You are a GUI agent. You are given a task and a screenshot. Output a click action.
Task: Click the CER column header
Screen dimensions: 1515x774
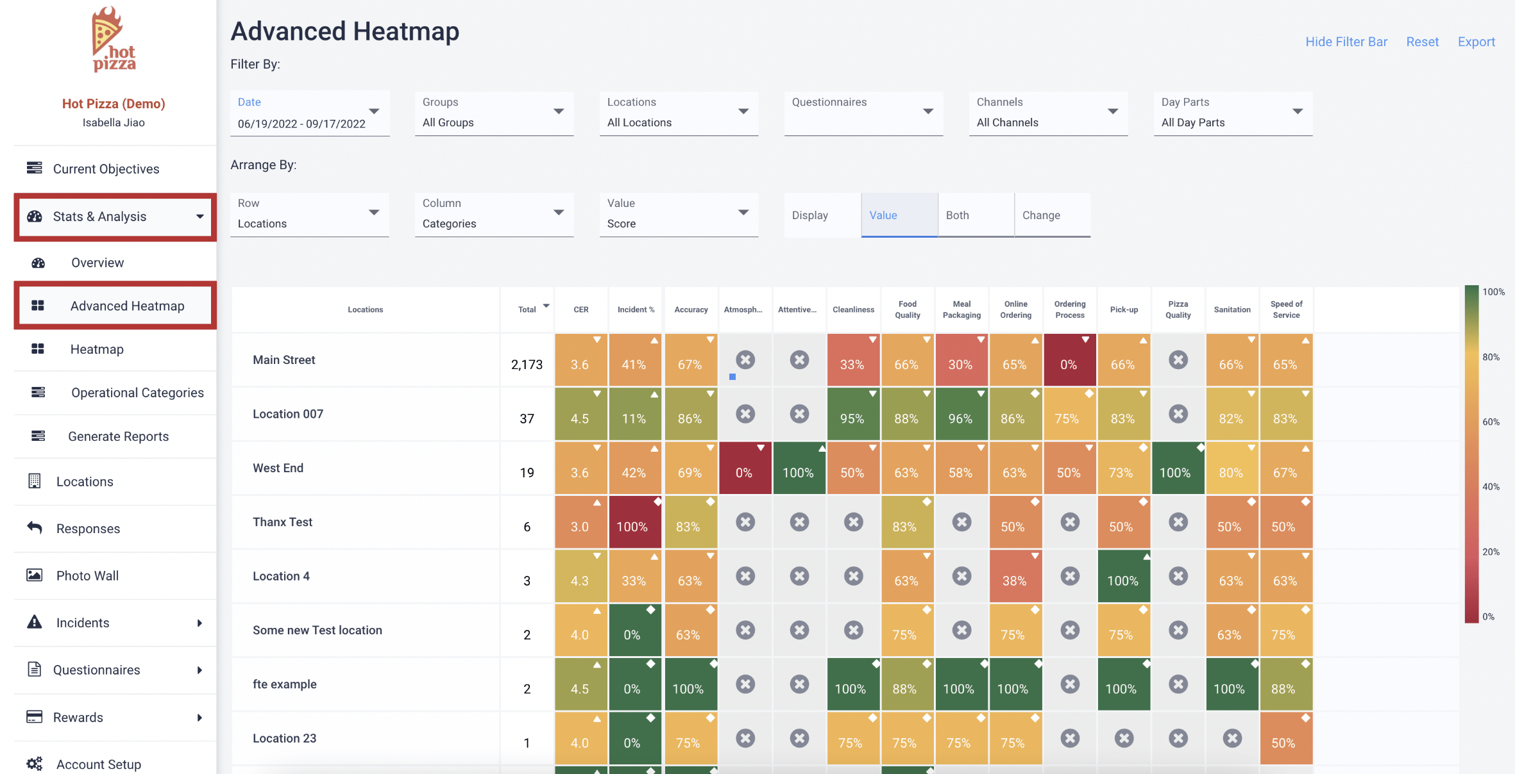pyautogui.click(x=581, y=309)
